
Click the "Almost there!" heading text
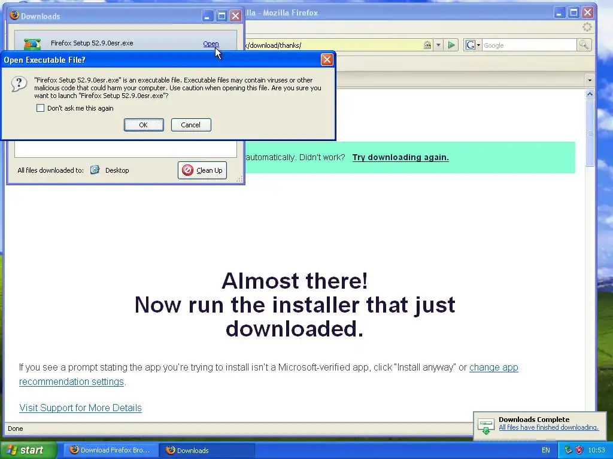(295, 281)
